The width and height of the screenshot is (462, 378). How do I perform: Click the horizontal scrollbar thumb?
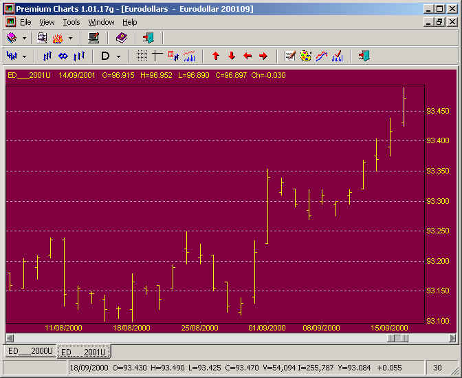(397, 338)
